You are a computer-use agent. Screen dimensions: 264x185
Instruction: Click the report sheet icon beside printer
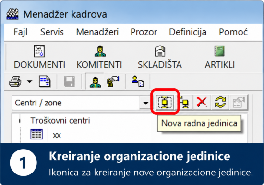(x=45, y=81)
